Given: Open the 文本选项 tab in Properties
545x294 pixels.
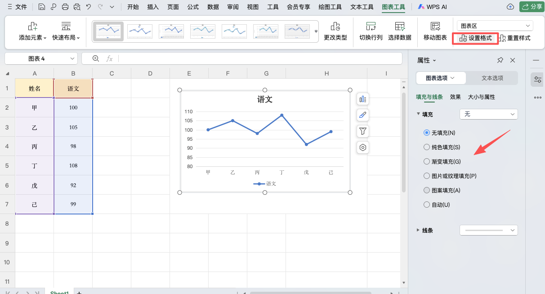Looking at the screenshot, I should 492,77.
